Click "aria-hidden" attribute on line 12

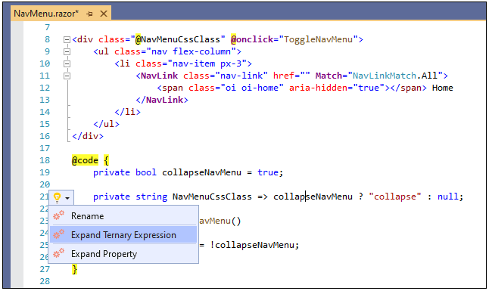click(318, 88)
